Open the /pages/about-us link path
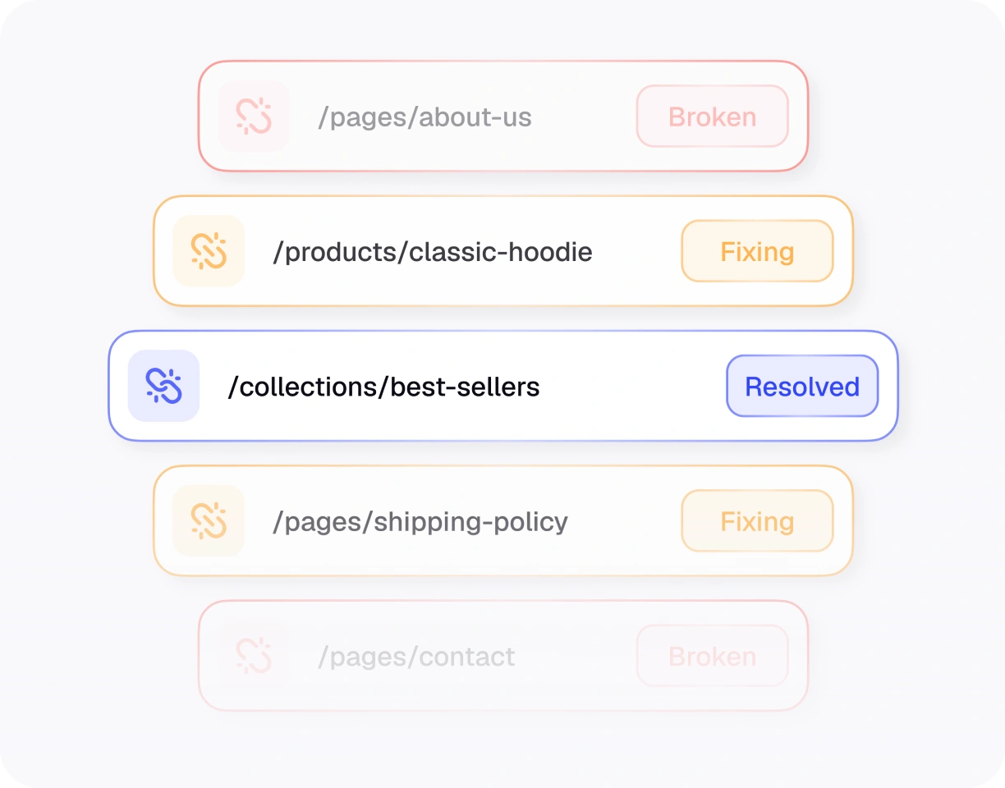 [x=425, y=117]
